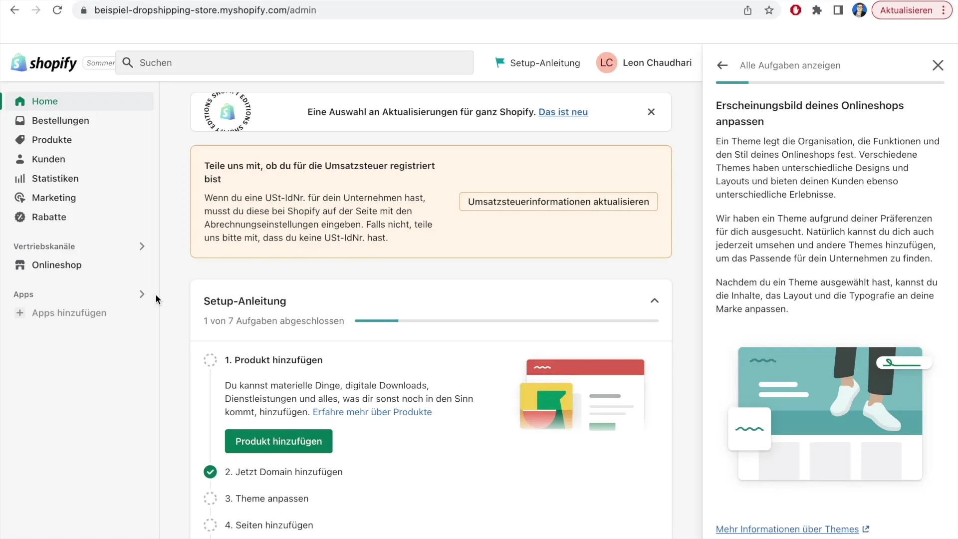This screenshot has width=958, height=539.
Task: Click Statistiken sidebar icon
Action: coord(20,178)
